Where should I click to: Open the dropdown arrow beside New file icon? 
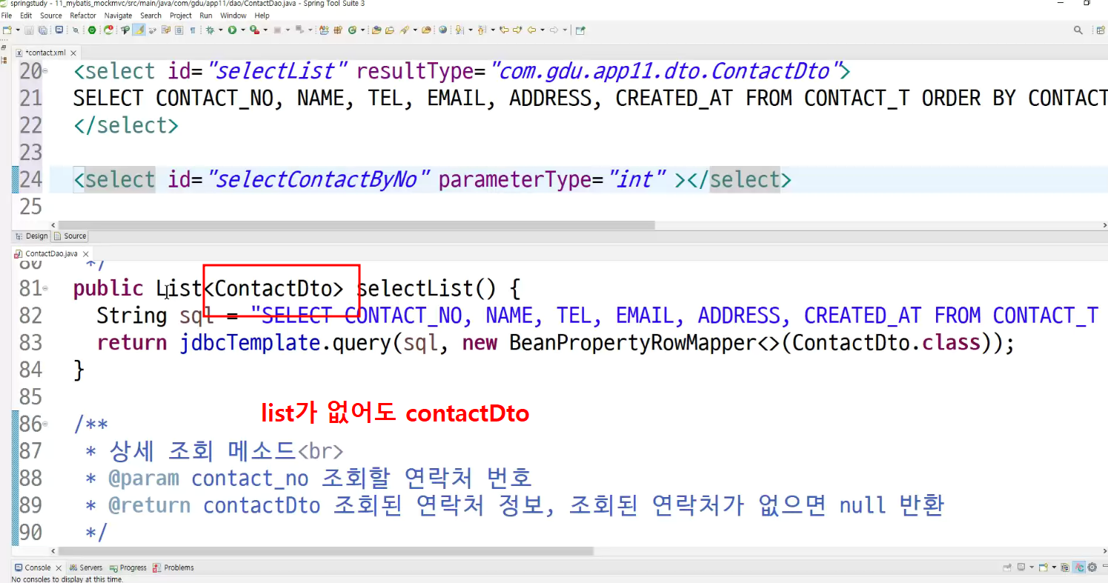point(18,30)
